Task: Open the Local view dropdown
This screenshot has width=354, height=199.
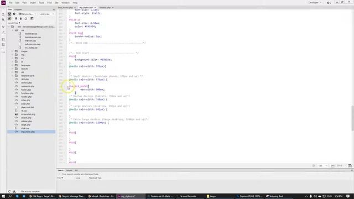Action: (x=46, y=14)
